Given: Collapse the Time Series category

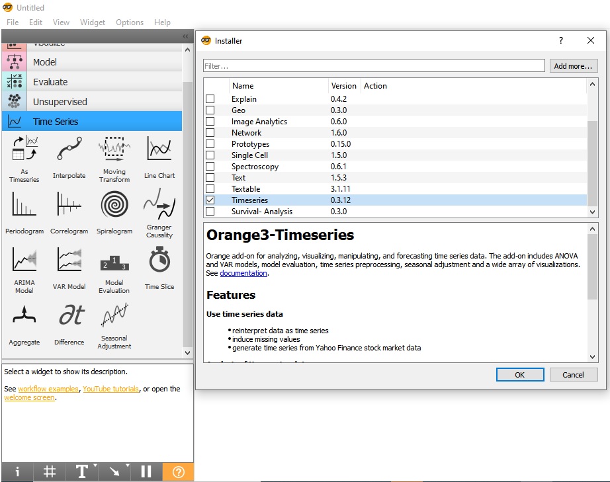Looking at the screenshot, I should tap(93, 121).
